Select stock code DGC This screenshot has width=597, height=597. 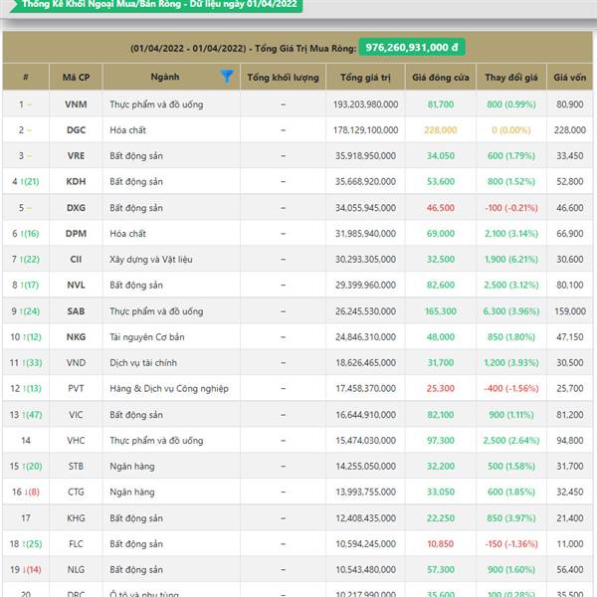pyautogui.click(x=76, y=130)
